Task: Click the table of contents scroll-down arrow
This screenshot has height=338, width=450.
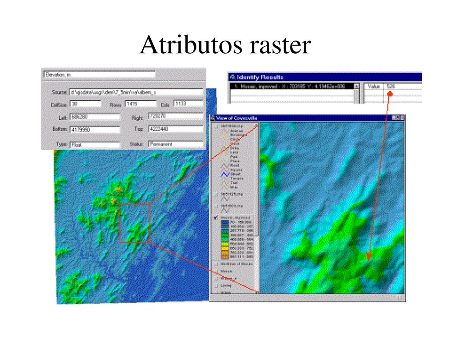Action: point(257,292)
